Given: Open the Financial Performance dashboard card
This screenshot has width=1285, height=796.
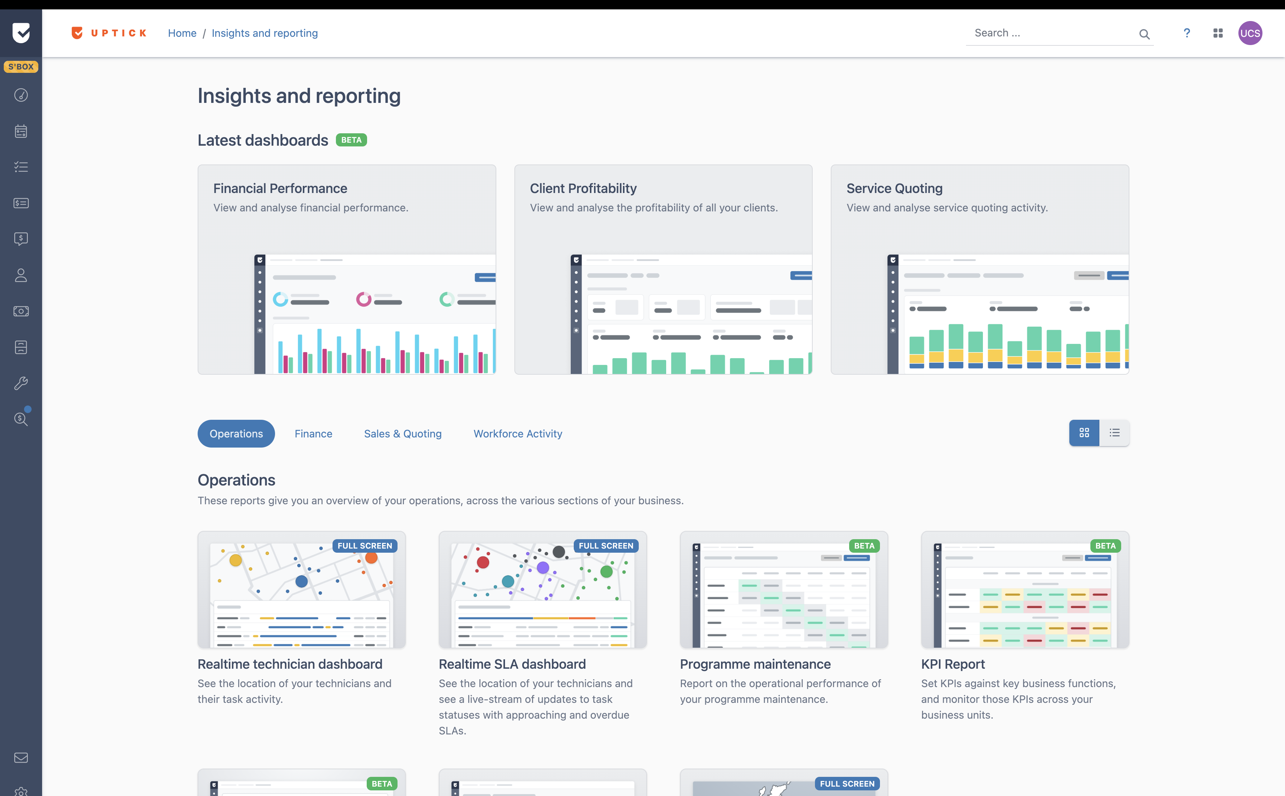Looking at the screenshot, I should (x=347, y=270).
